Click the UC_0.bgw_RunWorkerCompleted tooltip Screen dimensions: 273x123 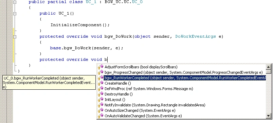click(x=49, y=83)
